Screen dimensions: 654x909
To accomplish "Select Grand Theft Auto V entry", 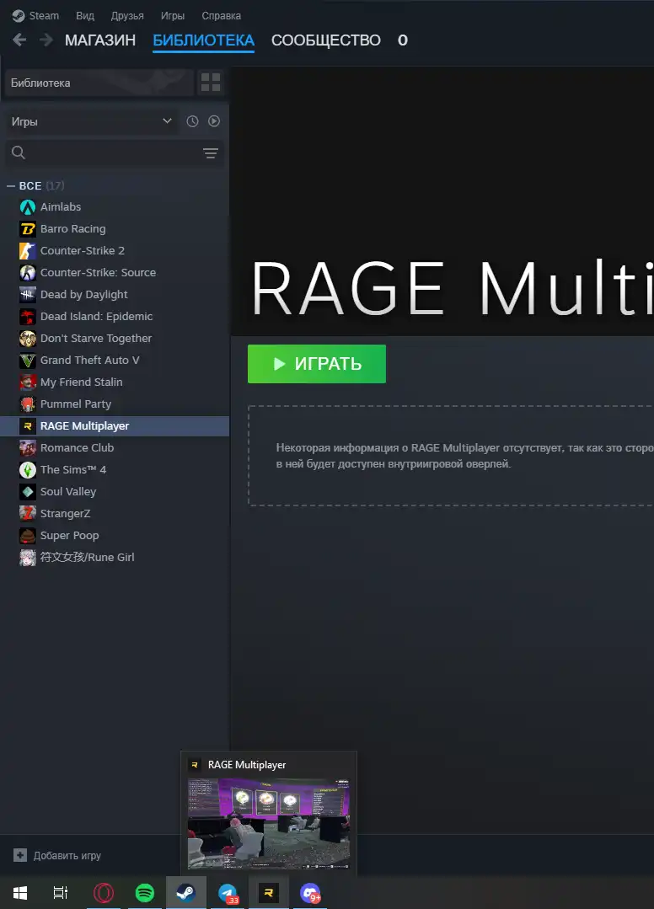I will [115, 360].
